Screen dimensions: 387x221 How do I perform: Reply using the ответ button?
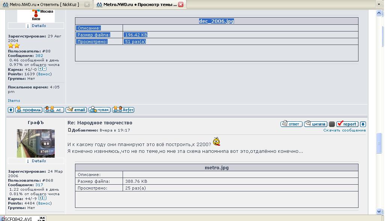click(x=291, y=124)
